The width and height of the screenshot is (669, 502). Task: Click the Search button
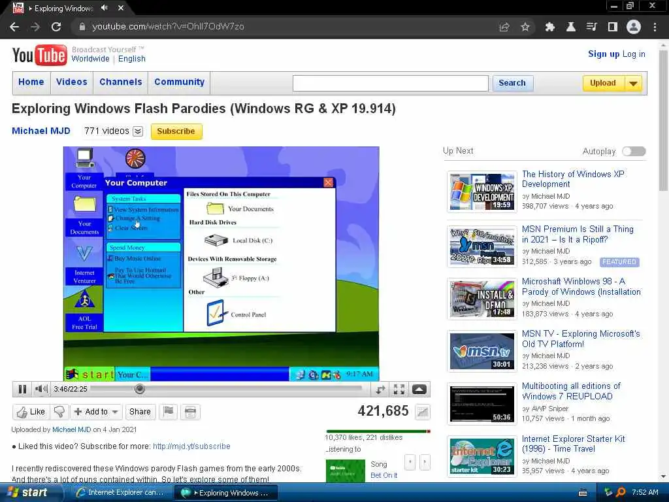(x=512, y=83)
